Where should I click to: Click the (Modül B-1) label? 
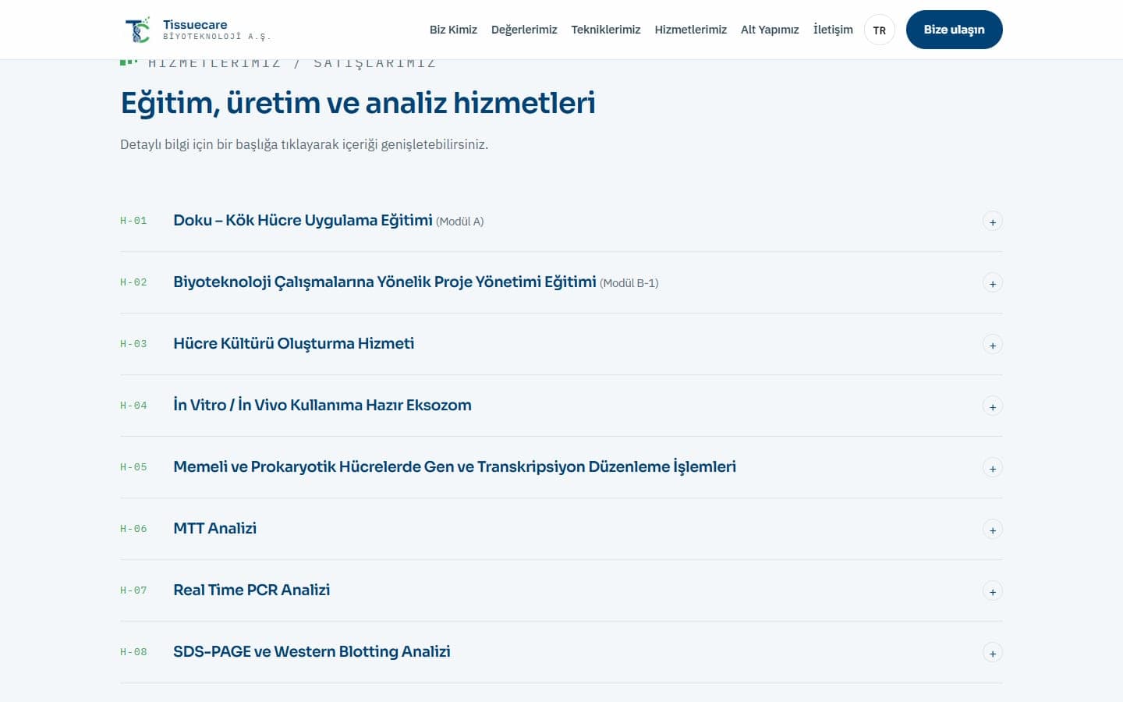point(629,283)
